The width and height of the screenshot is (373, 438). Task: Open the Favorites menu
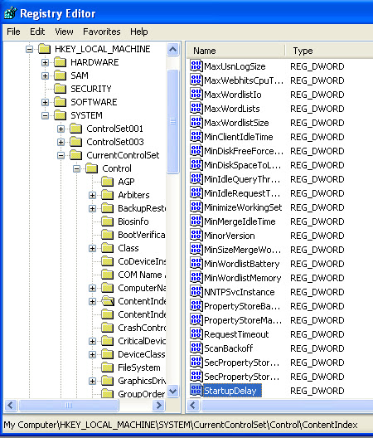pyautogui.click(x=102, y=32)
